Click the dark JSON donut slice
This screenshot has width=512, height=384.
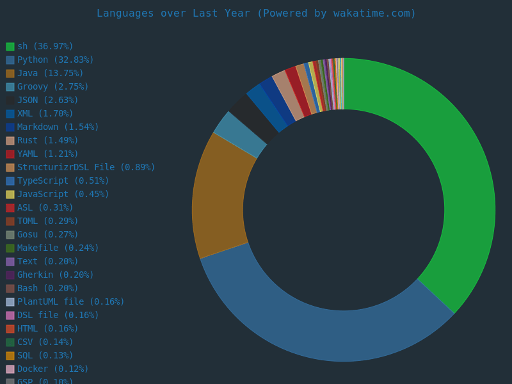pyautogui.click(x=254, y=118)
